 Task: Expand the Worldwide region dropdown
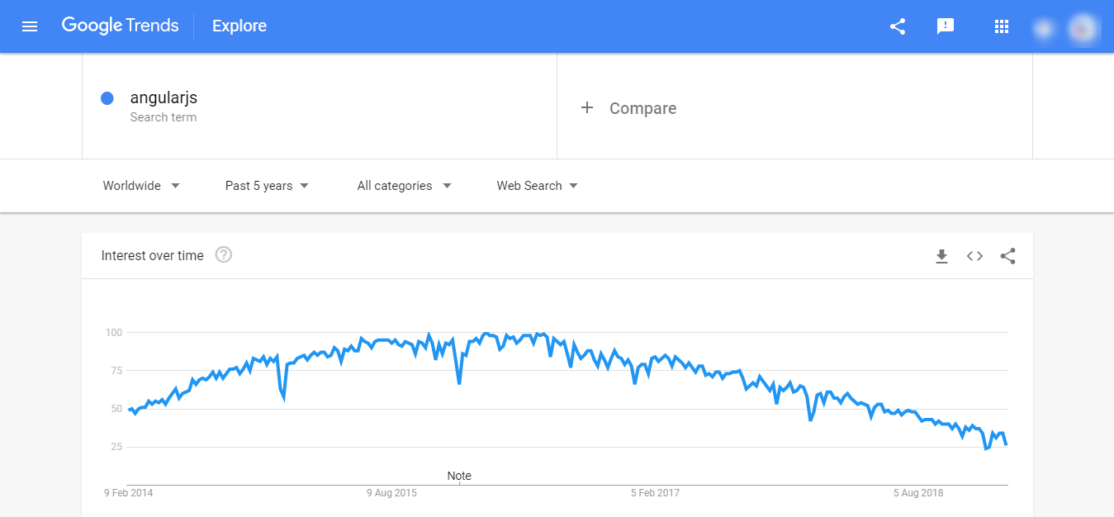(x=141, y=186)
